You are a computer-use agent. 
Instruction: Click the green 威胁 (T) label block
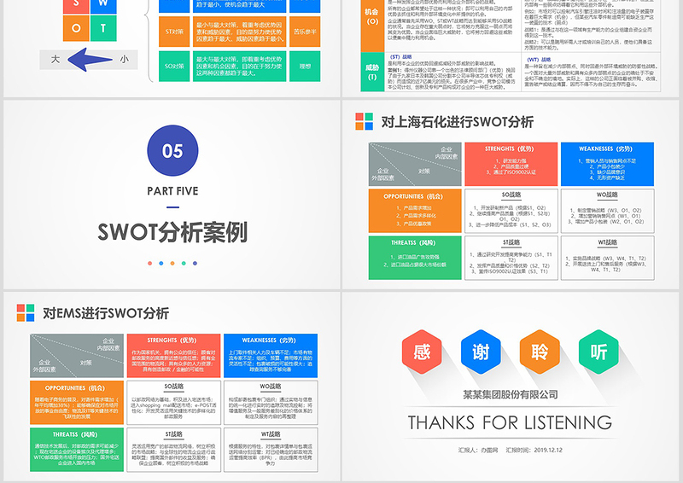371,71
